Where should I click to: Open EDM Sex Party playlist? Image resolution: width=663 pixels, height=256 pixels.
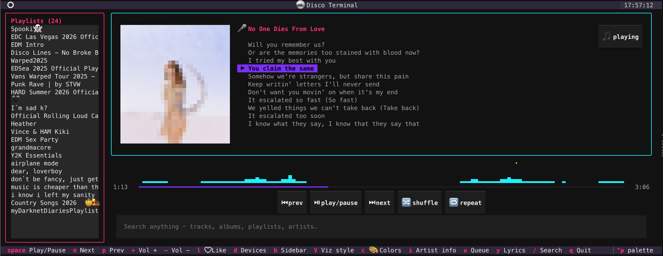pyautogui.click(x=55, y=140)
